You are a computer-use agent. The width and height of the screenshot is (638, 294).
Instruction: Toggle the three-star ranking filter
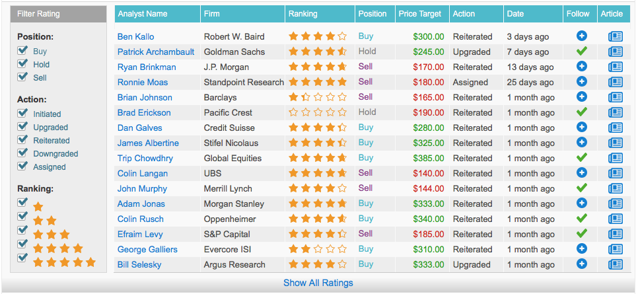pyautogui.click(x=22, y=230)
